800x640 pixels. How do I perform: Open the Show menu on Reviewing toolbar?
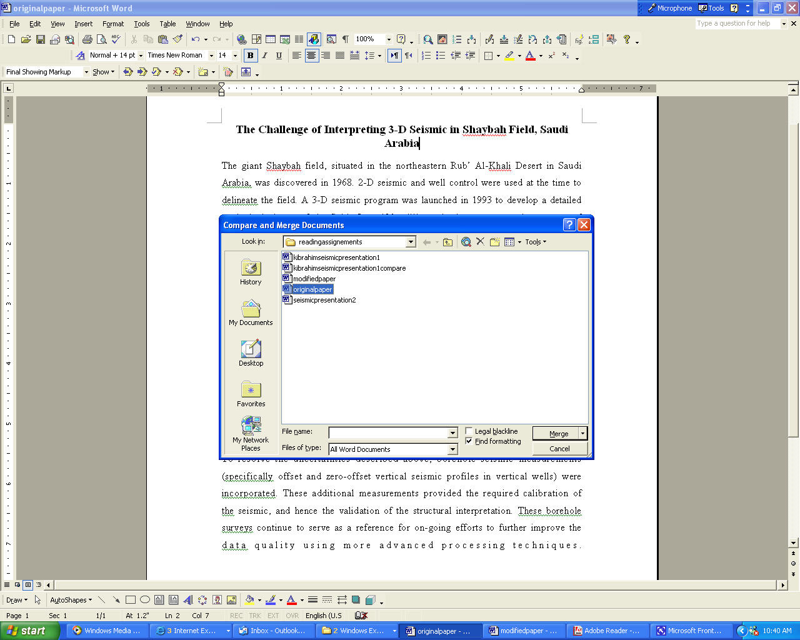pos(103,72)
